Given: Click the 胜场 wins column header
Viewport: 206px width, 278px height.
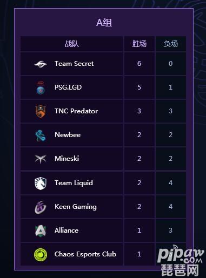Looking at the screenshot, I should point(139,44).
